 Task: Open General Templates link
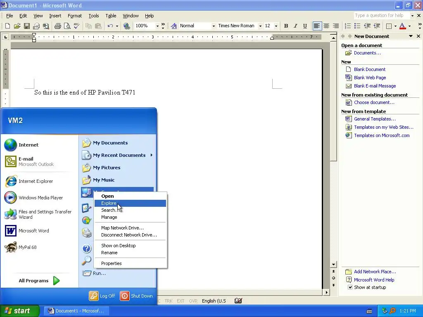[x=375, y=119]
